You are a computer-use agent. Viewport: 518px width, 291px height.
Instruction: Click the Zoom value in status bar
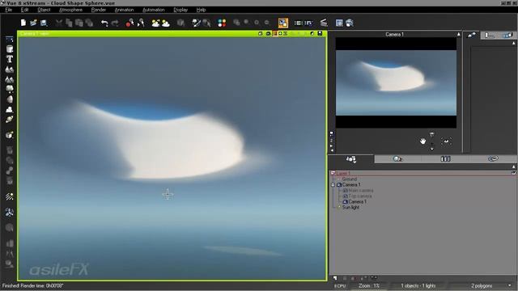tap(369, 285)
